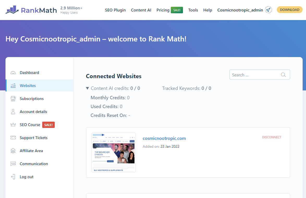
Task: Click the Added on: 23 Jan 2022 text
Action: pos(161,146)
